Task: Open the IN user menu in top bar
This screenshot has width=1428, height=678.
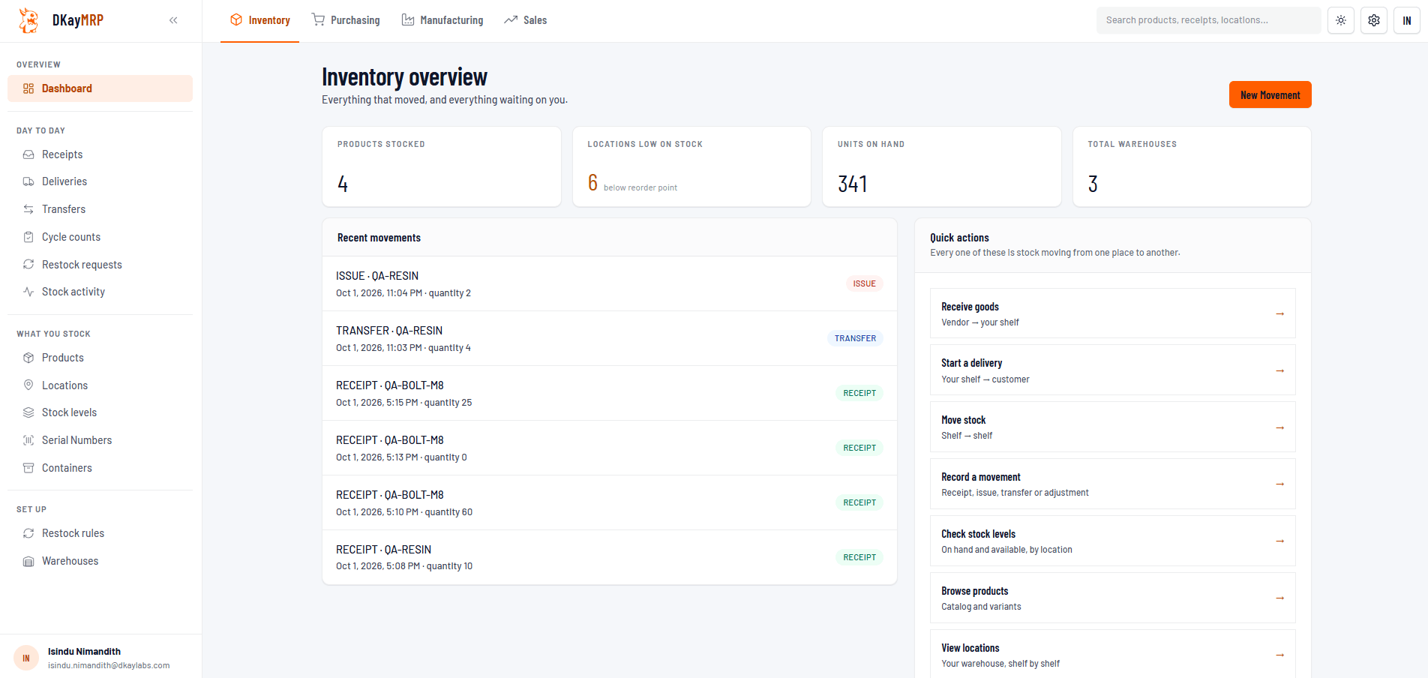Action: (1407, 20)
